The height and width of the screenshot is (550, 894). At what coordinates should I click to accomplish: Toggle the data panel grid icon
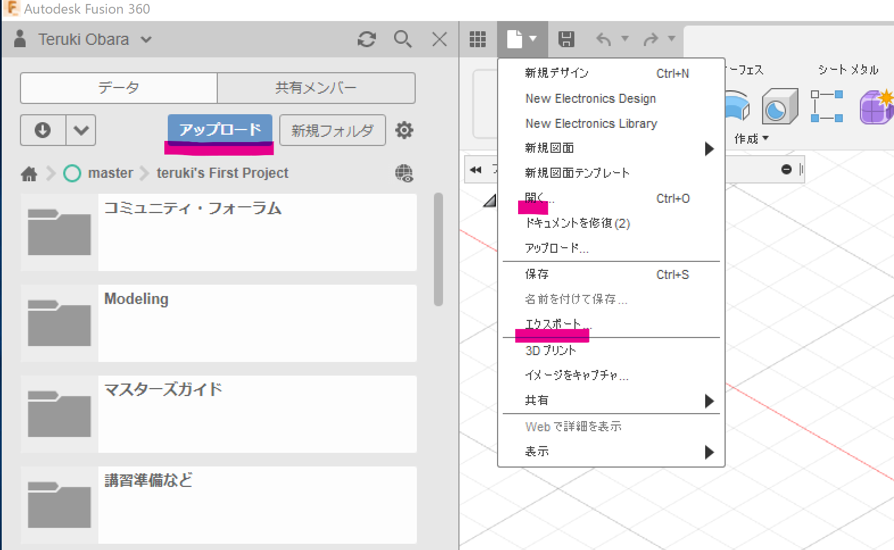(x=478, y=39)
